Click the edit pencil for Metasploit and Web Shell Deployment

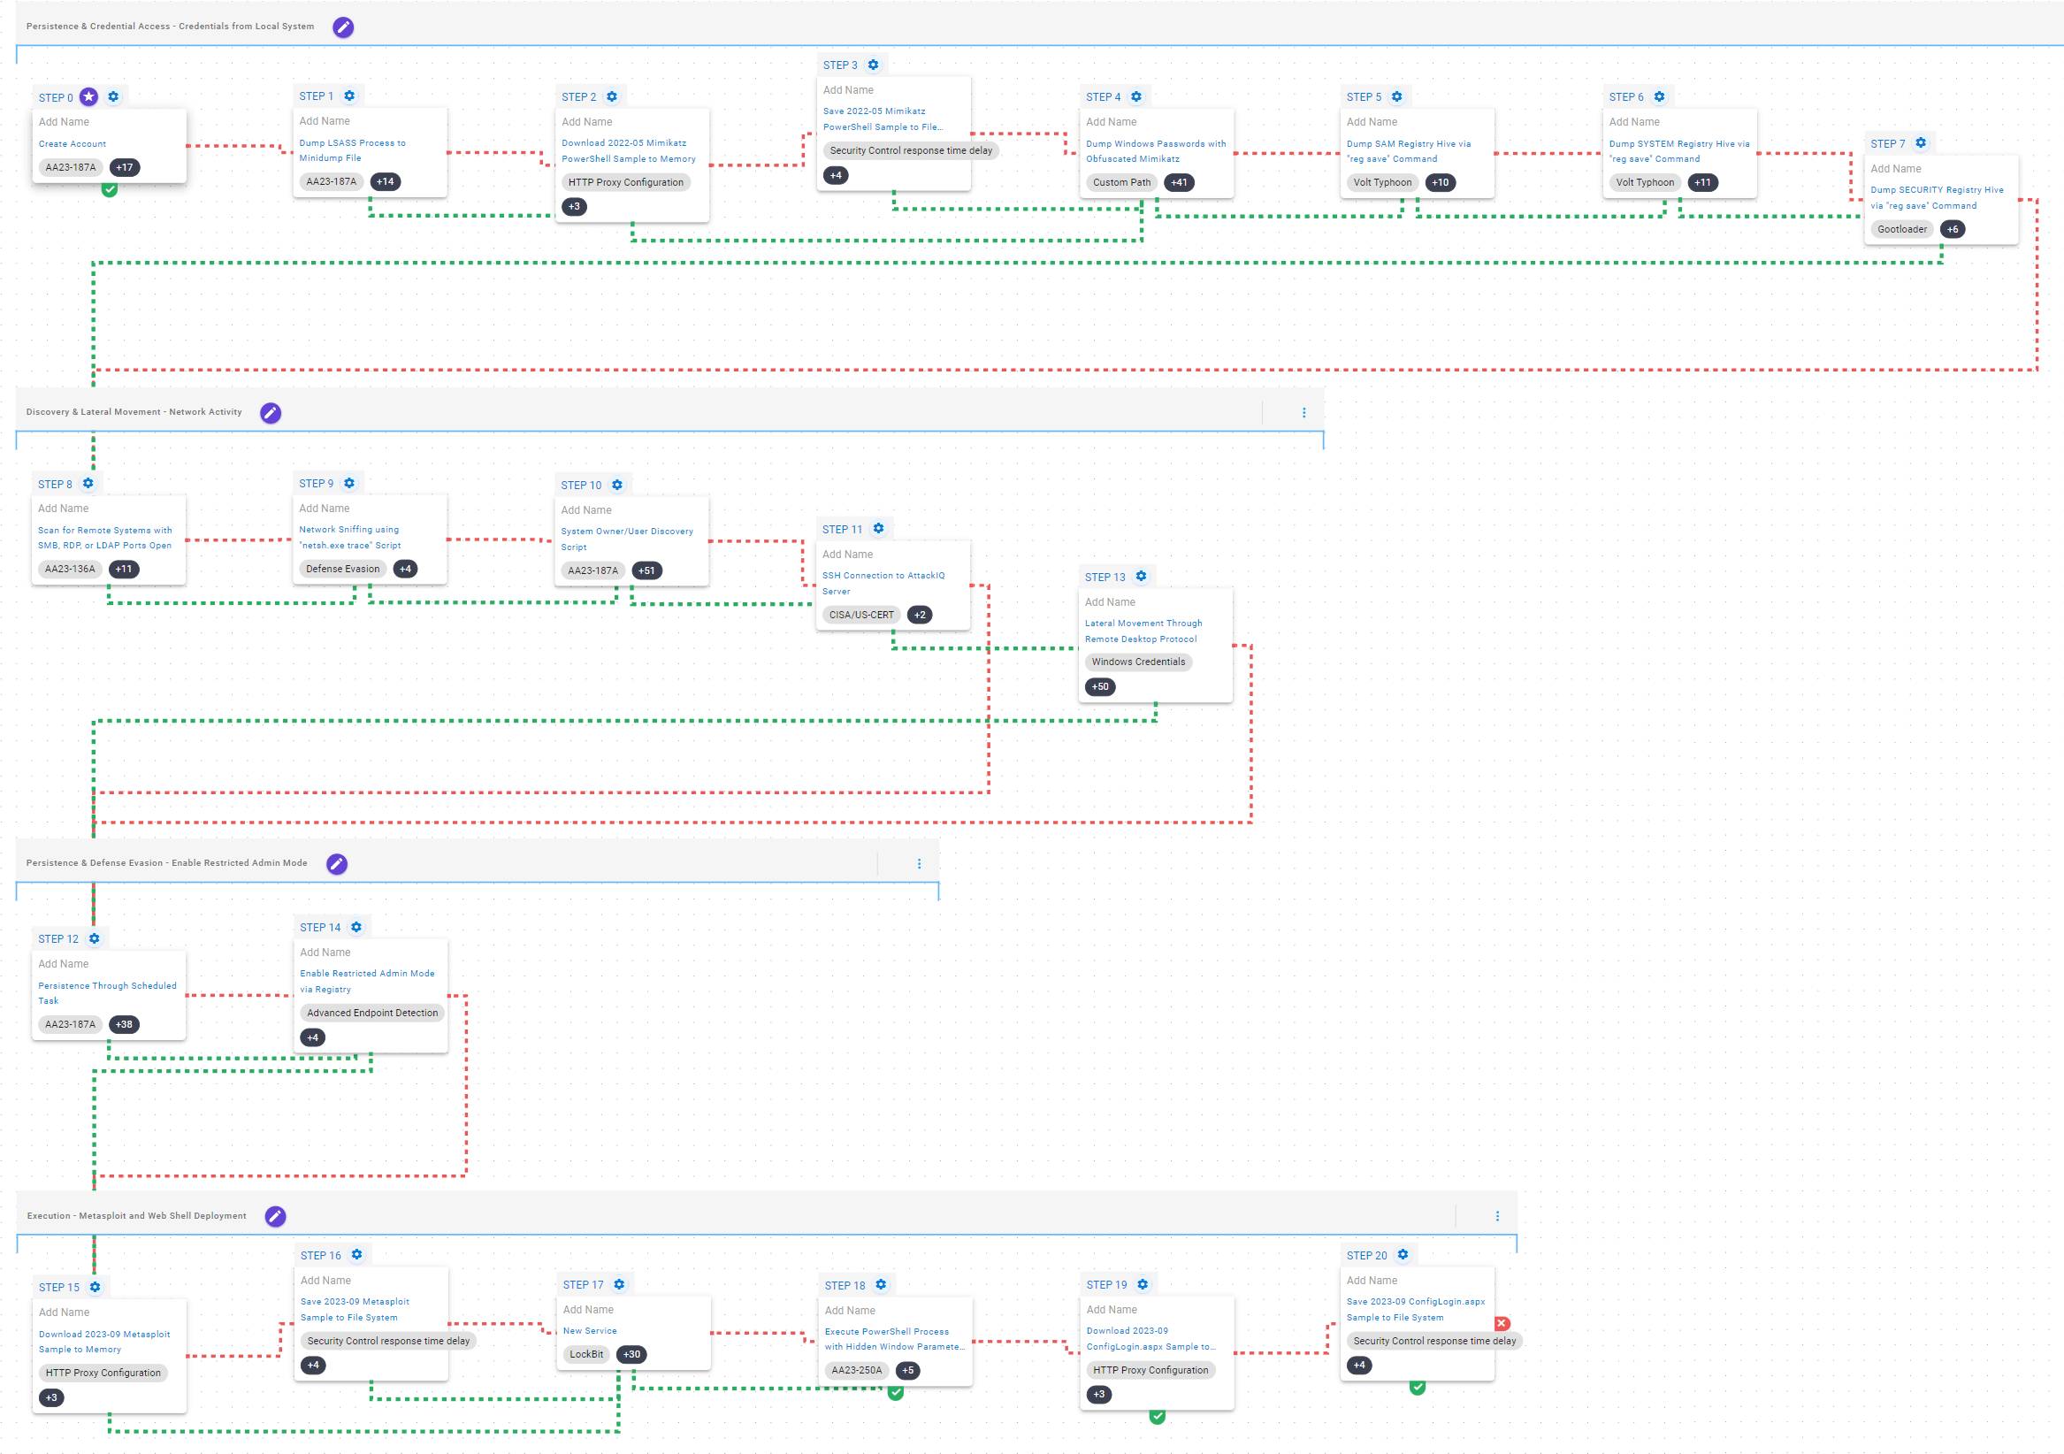[x=275, y=1216]
